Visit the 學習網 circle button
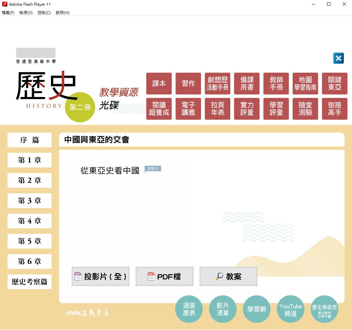352x330 pixels. pyautogui.click(x=257, y=309)
